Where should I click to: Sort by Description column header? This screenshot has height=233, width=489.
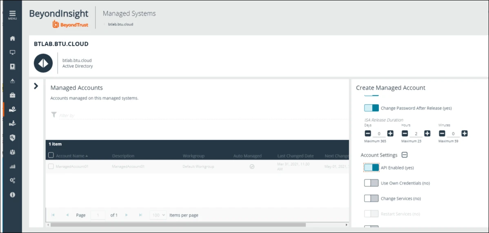coord(123,156)
